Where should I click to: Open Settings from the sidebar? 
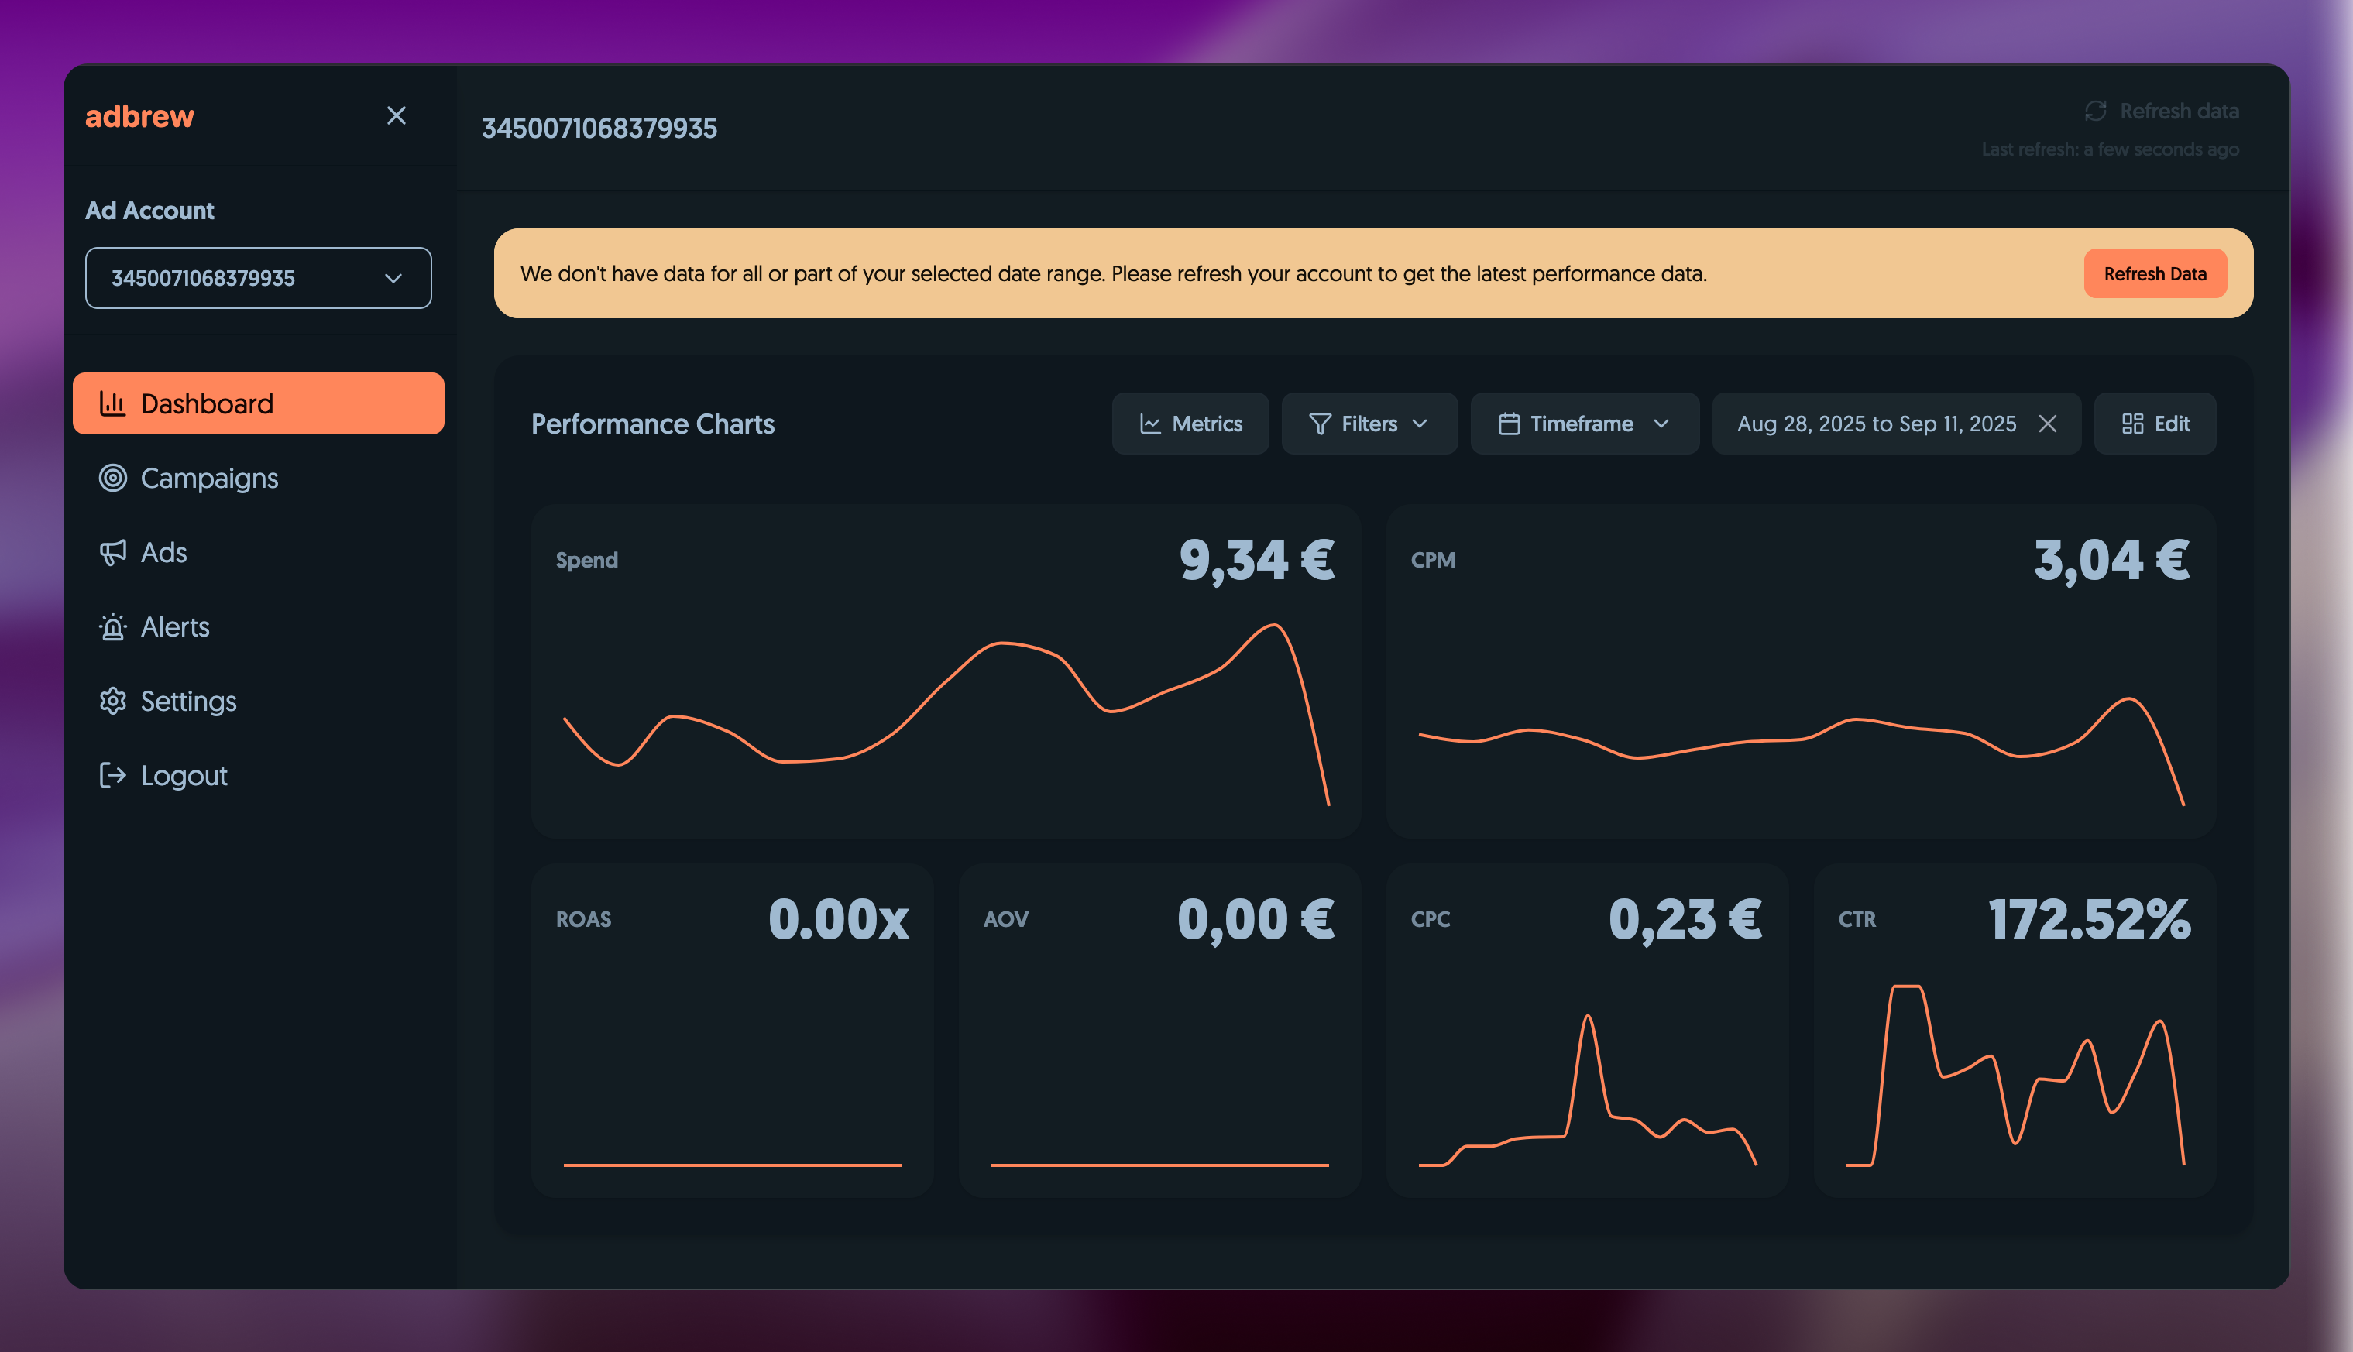tap(258, 700)
